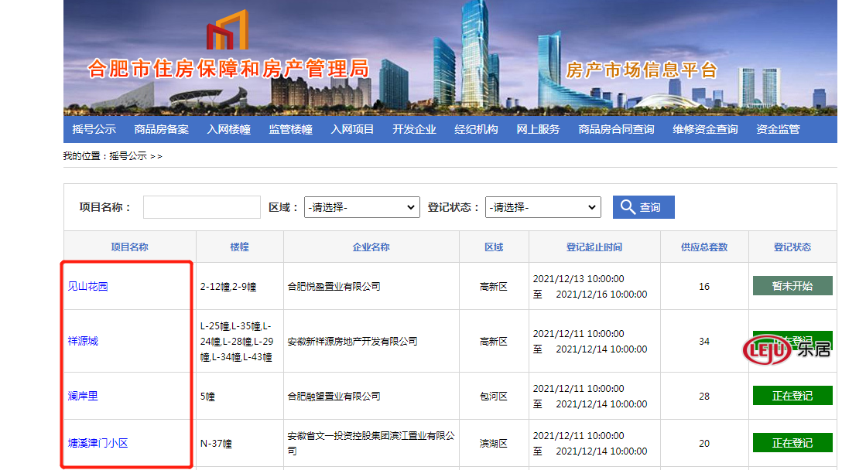Open the 网上服务 menu item

coord(538,129)
